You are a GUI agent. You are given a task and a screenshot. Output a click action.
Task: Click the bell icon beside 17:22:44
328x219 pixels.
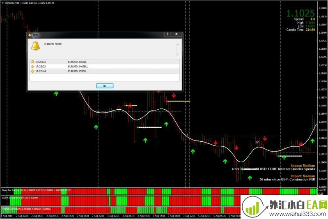(x=32, y=71)
